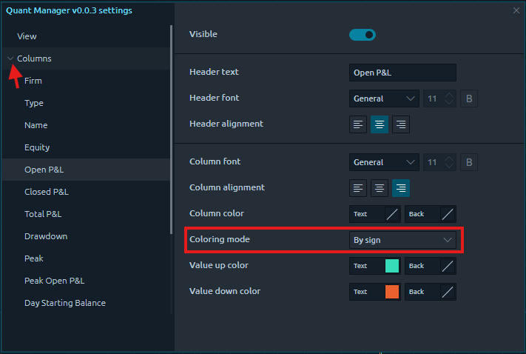The height and width of the screenshot is (354, 526).
Task: Close the Quant Manager settings window
Action: click(x=516, y=10)
